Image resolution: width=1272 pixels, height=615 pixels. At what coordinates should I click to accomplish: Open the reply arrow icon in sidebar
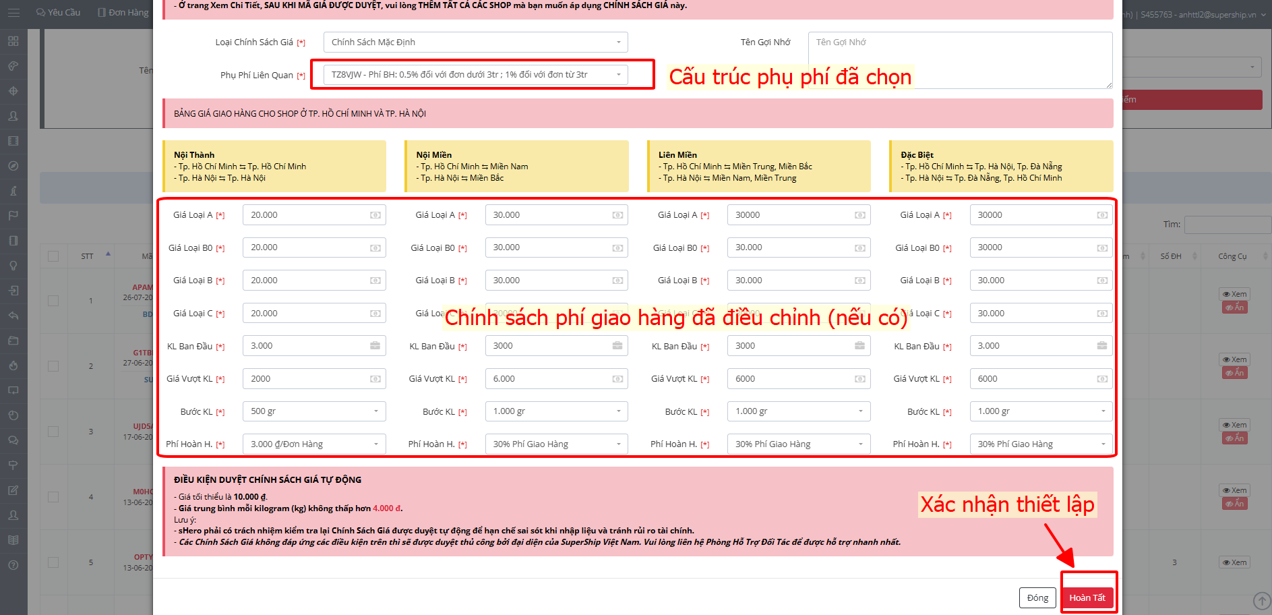(x=13, y=316)
